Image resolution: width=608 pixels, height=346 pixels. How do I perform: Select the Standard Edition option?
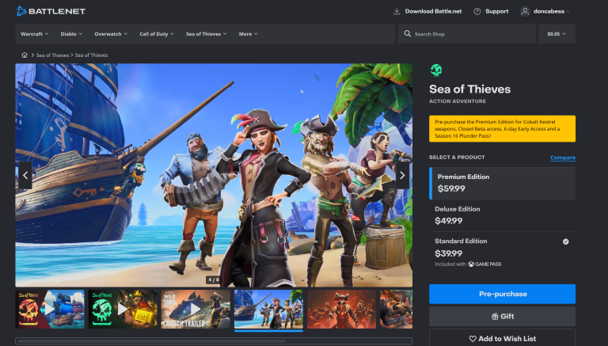pos(502,246)
